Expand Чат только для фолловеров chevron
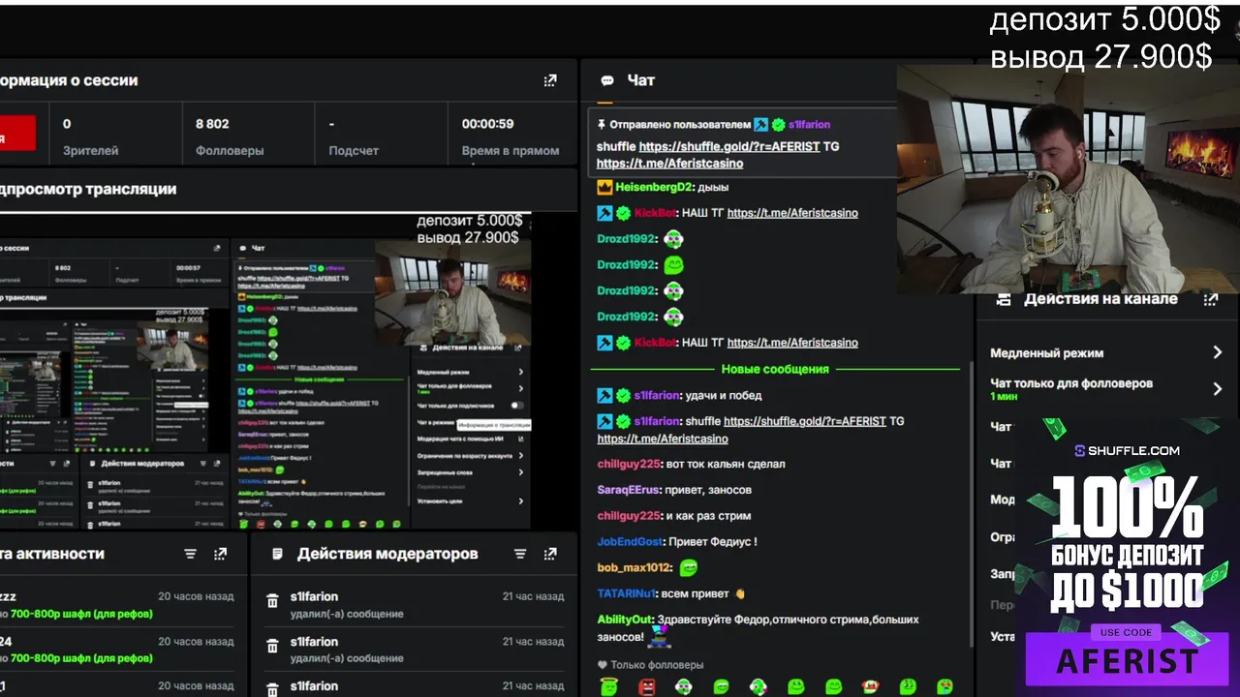The height and width of the screenshot is (697, 1240). (1218, 389)
